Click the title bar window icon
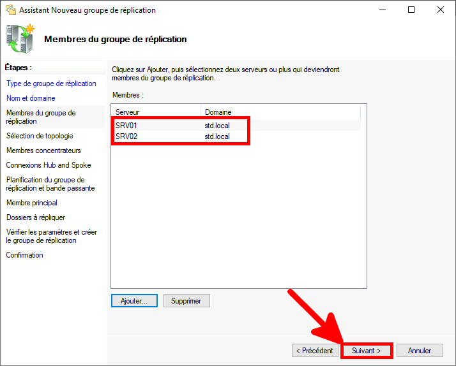Image resolution: width=456 pixels, height=366 pixels. point(10,10)
